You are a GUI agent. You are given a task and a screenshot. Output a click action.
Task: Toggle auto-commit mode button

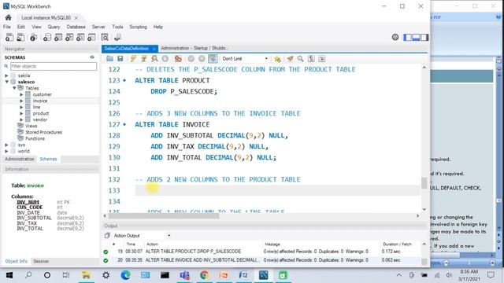[x=213, y=59]
